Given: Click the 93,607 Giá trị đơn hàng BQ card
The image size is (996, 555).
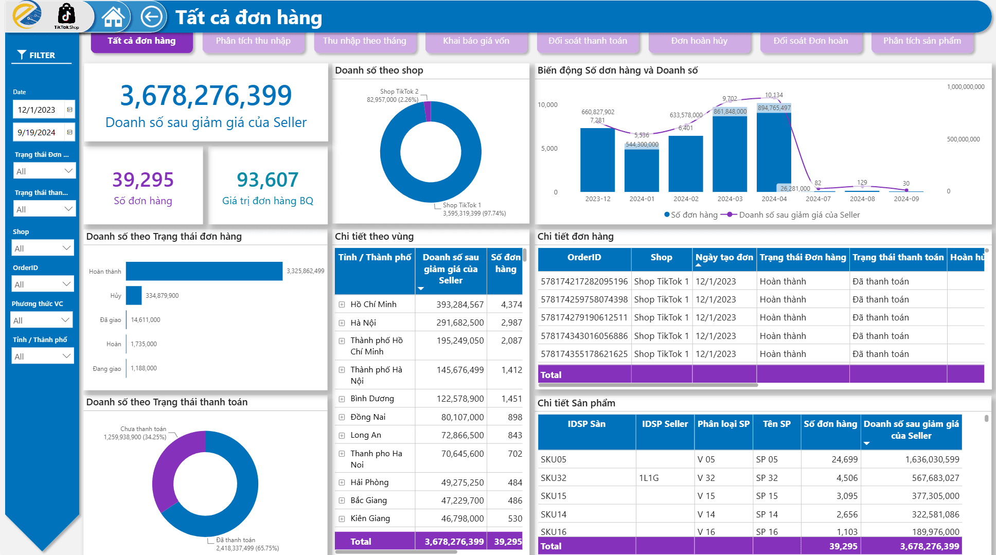Looking at the screenshot, I should pos(268,186).
